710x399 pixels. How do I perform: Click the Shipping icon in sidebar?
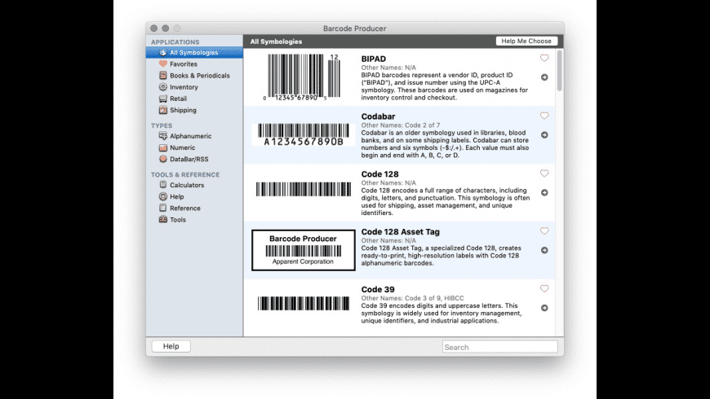pyautogui.click(x=163, y=110)
